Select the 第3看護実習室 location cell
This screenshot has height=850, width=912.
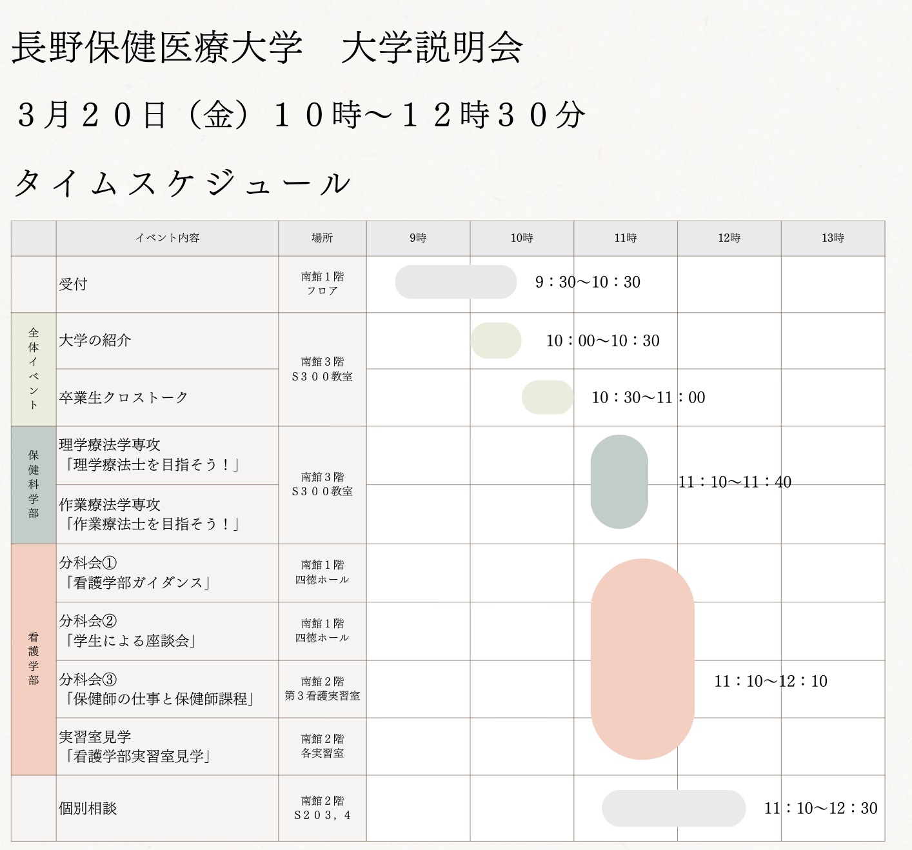(x=322, y=689)
